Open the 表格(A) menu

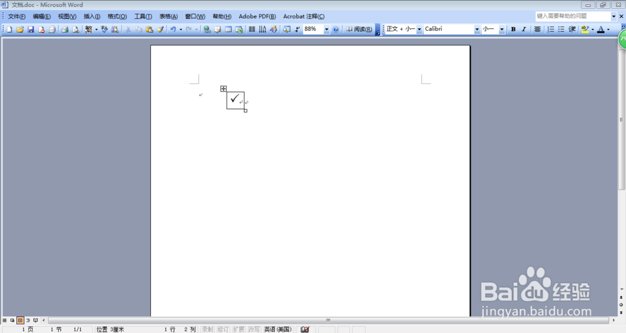(168, 16)
